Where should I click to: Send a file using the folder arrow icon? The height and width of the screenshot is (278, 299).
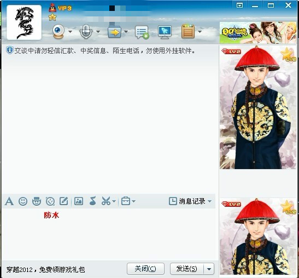[x=114, y=31]
